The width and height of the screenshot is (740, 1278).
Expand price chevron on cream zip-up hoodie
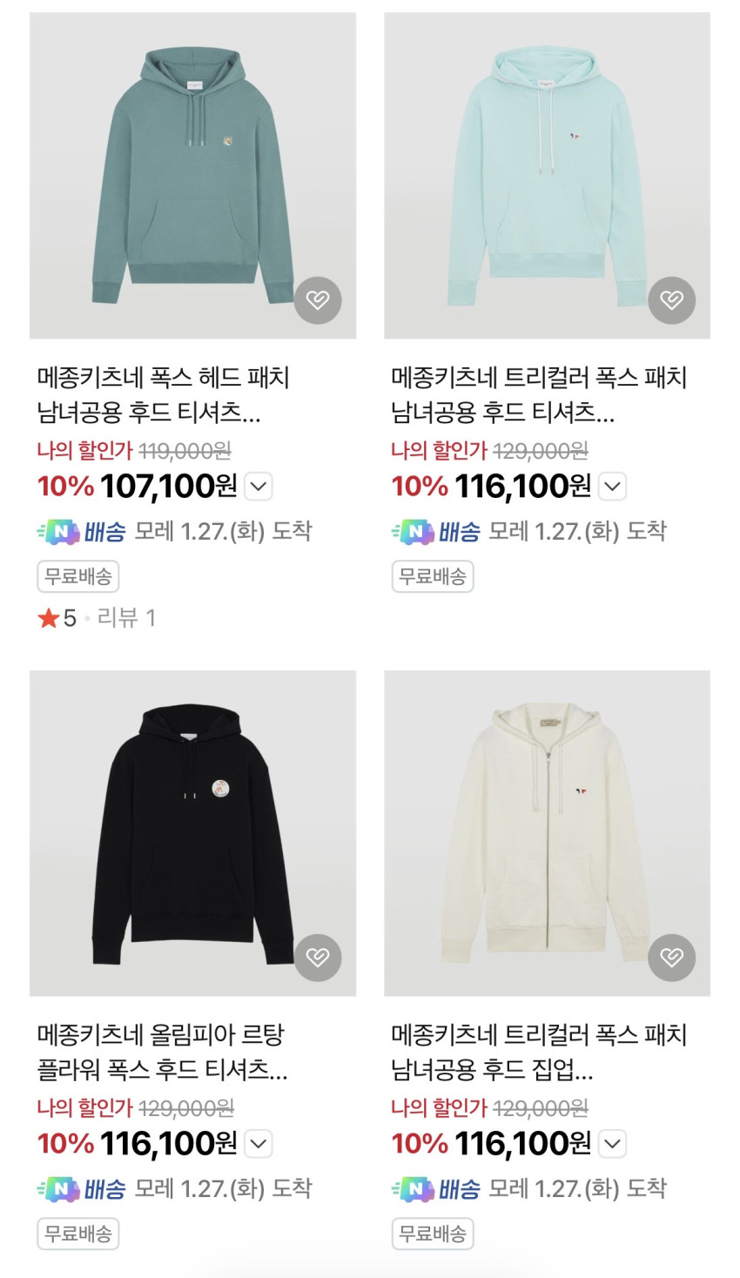pos(613,1144)
